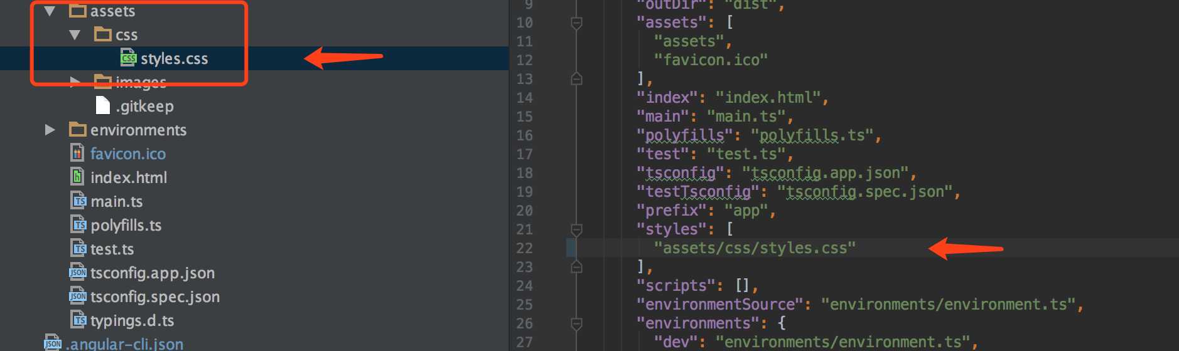
Task: Fold the "environments" object at line 26
Action: (x=576, y=323)
